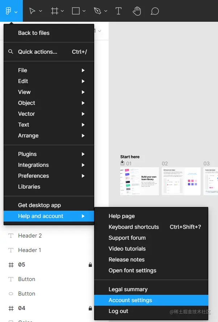This screenshot has height=322, width=218.
Task: Select the Rectangle shape tool
Action: click(76, 11)
